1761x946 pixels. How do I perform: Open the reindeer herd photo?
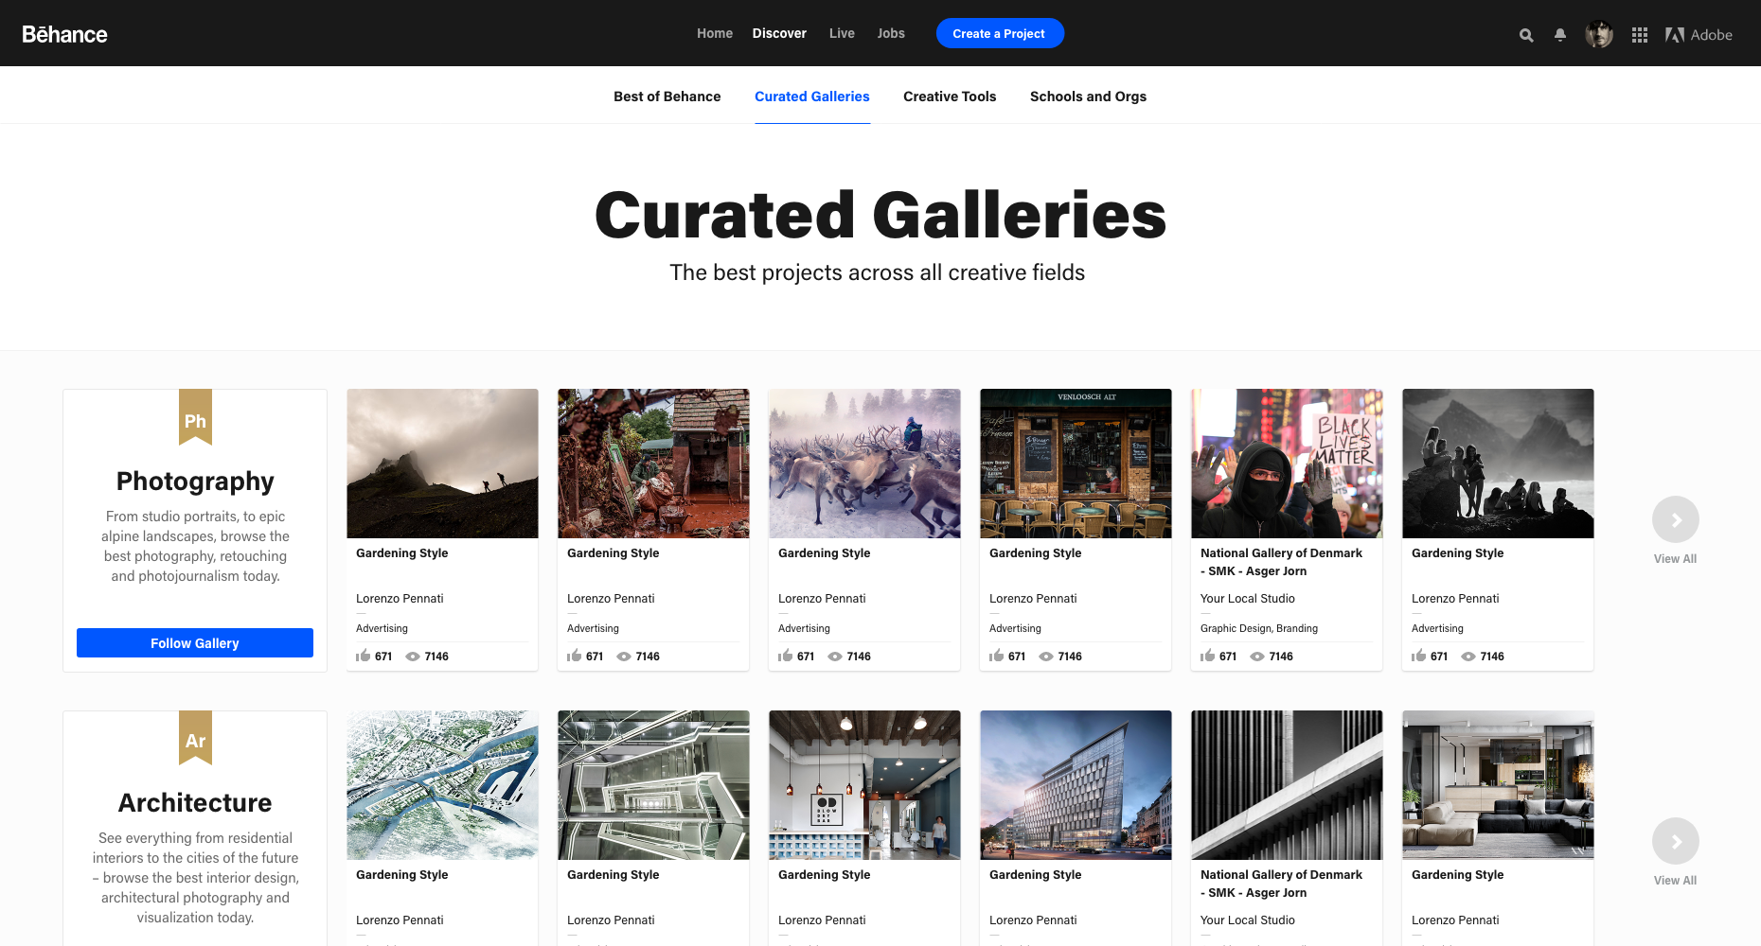pyautogui.click(x=864, y=464)
